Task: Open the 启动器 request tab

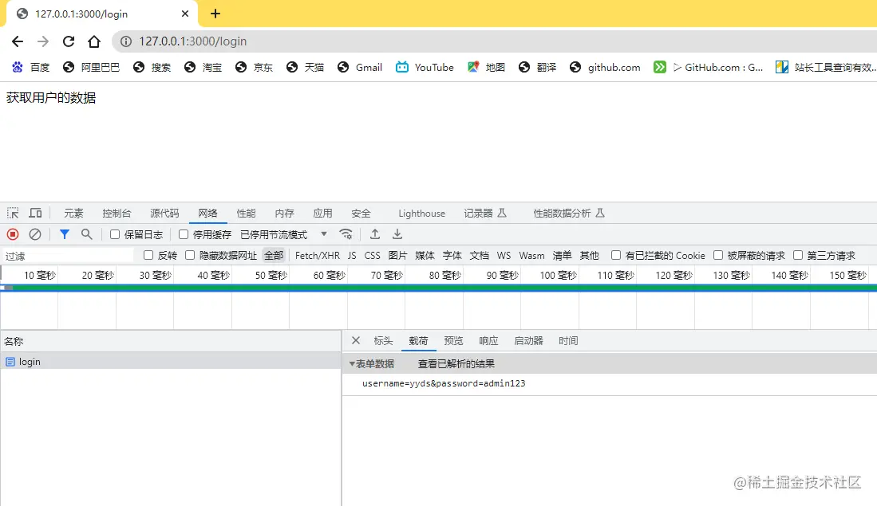Action: 528,341
